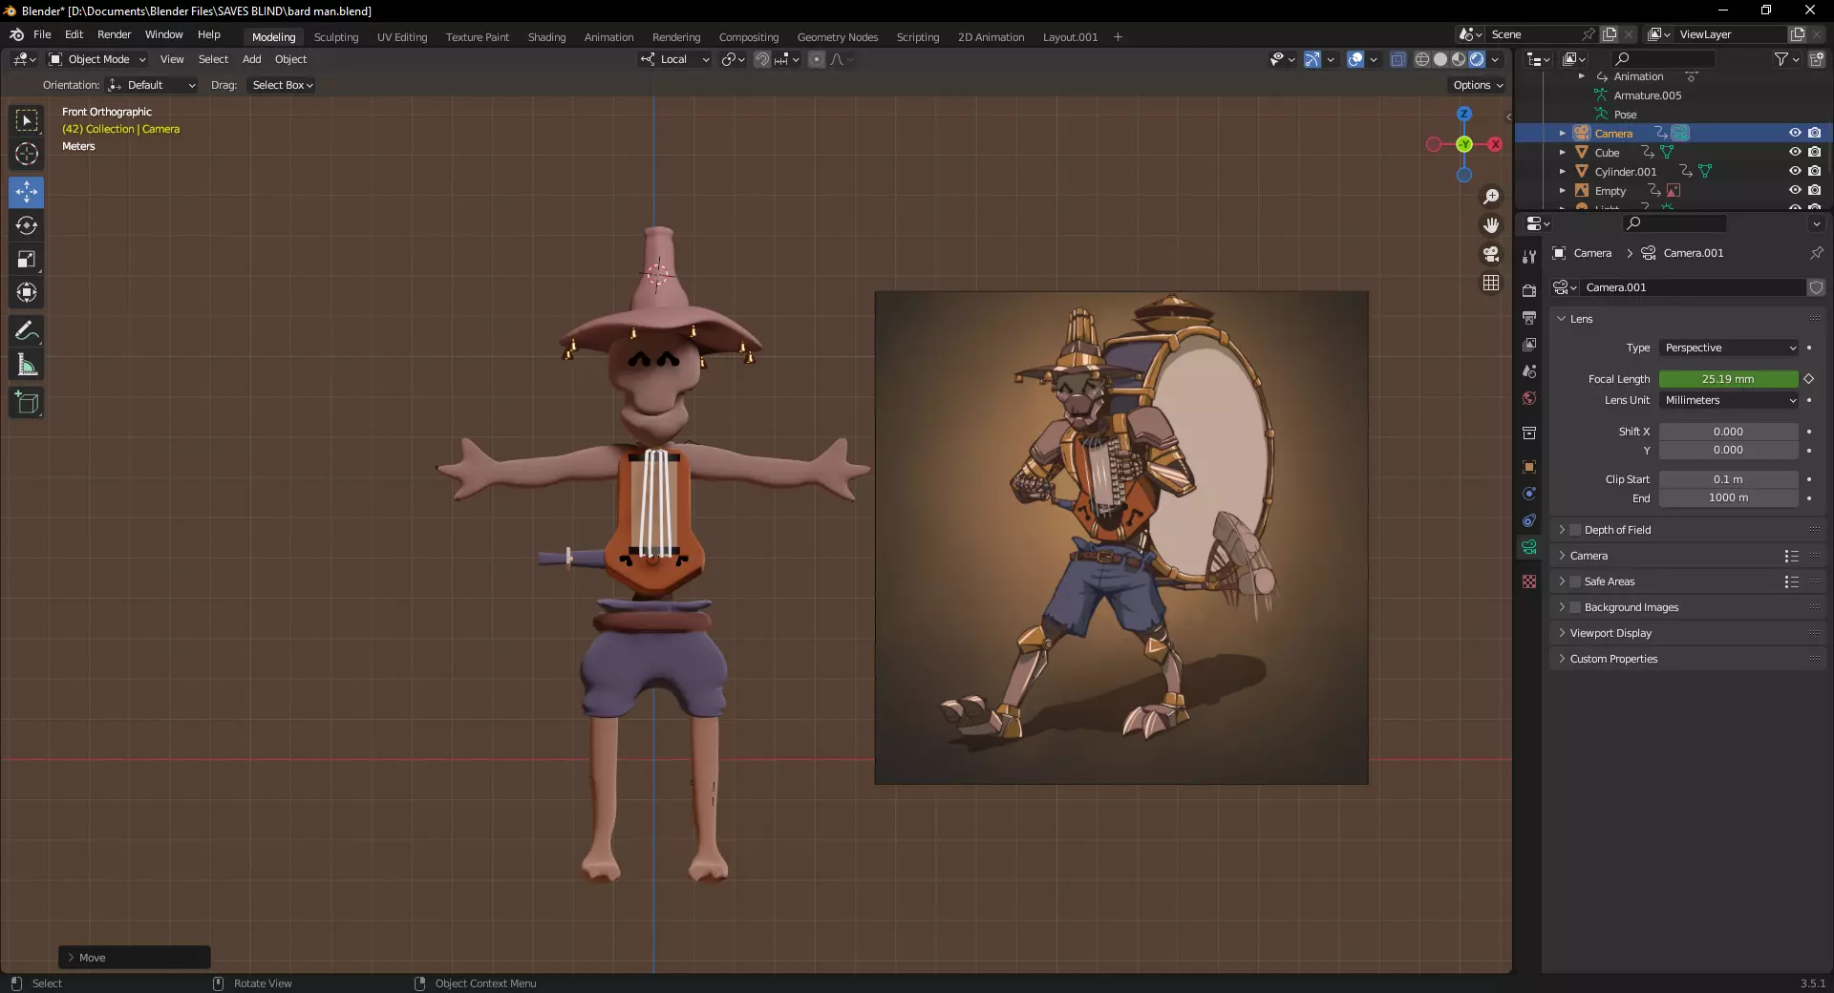This screenshot has height=993, width=1834.
Task: Switch to the Shading workspace tab
Action: point(546,37)
